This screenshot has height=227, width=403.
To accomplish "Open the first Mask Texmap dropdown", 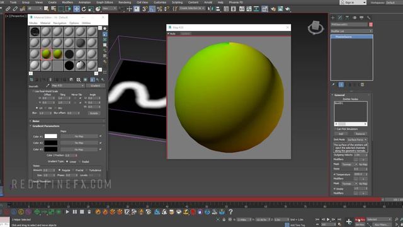I will coord(349,164).
